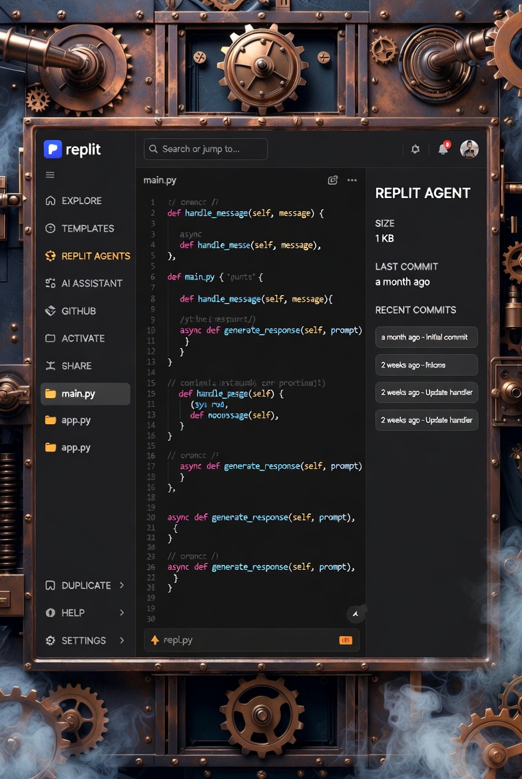Click 'async def generate_response' on line 20

tap(228, 517)
